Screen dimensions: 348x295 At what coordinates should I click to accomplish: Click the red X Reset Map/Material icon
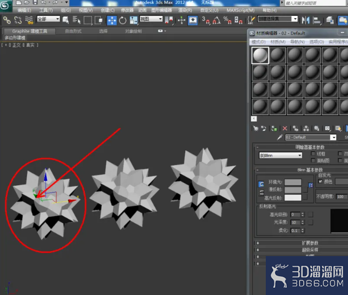point(285,128)
